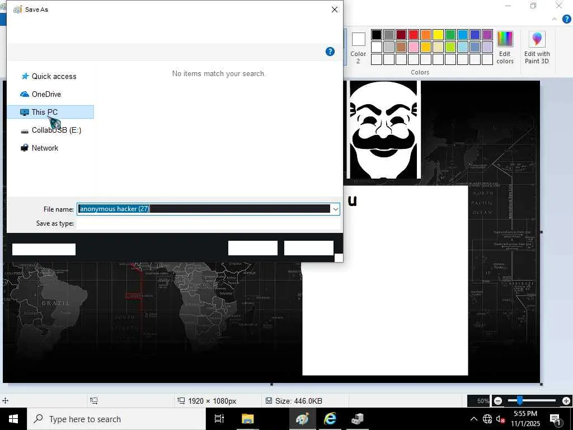Image resolution: width=573 pixels, height=430 pixels.
Task: Select the Color 2 box in Paint
Action: pos(358,48)
